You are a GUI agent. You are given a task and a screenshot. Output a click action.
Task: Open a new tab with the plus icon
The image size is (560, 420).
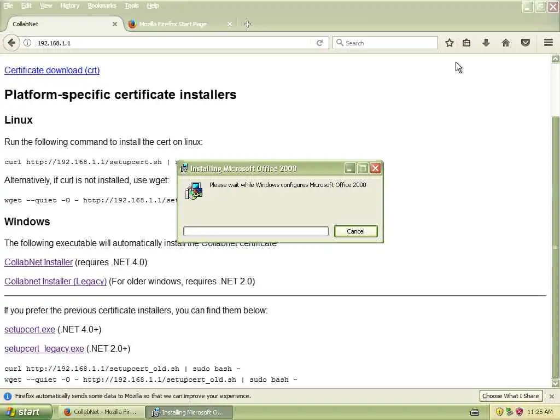(248, 24)
